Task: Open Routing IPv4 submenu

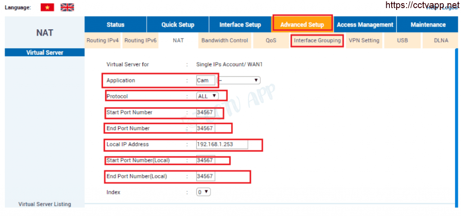Action: pos(103,40)
